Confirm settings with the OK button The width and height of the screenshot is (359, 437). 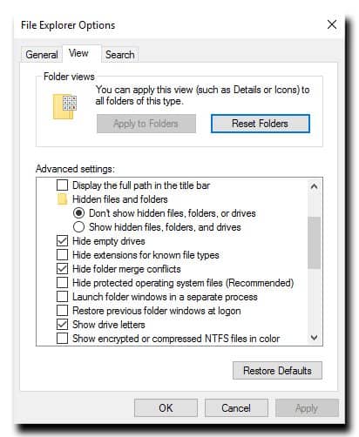tap(166, 408)
